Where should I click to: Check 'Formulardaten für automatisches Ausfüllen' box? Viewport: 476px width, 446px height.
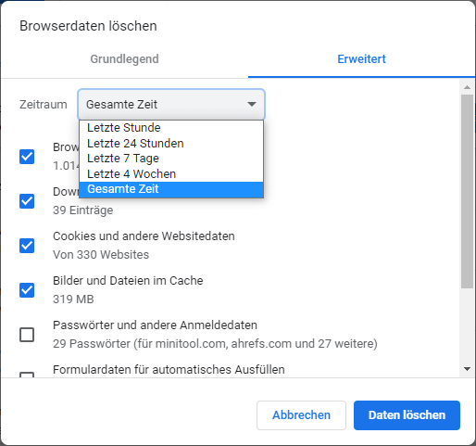pyautogui.click(x=27, y=375)
